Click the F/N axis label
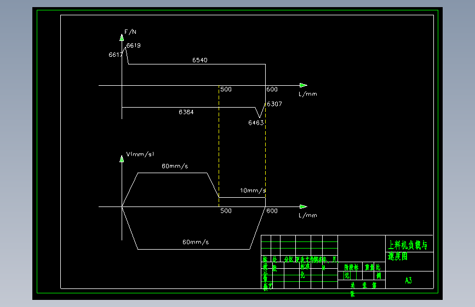Viewport: 475px width, 307px height. tap(130, 32)
